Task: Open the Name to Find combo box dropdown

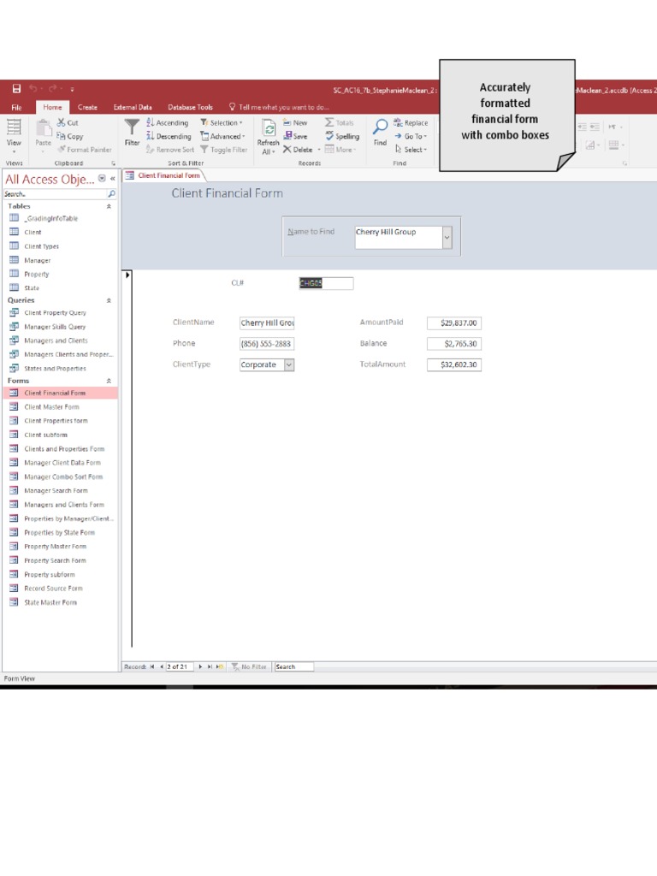Action: [x=447, y=238]
